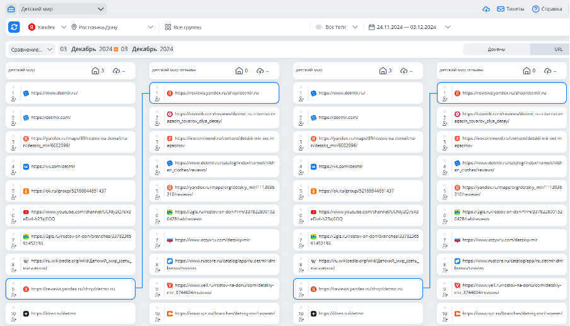Click home icon in leftmost детский мир column
The width and height of the screenshot is (570, 326).
tap(95, 70)
